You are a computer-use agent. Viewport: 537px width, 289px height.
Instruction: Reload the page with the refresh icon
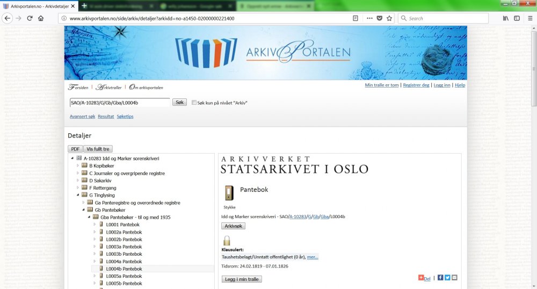click(x=30, y=18)
